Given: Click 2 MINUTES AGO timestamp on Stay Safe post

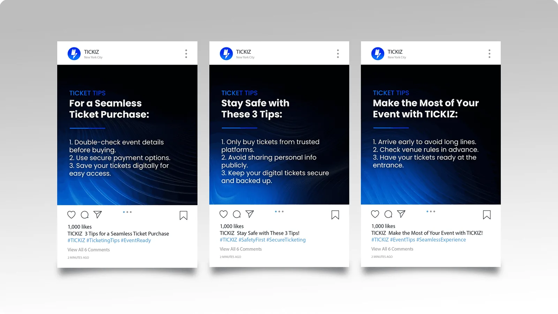Looking at the screenshot, I should coord(231,257).
